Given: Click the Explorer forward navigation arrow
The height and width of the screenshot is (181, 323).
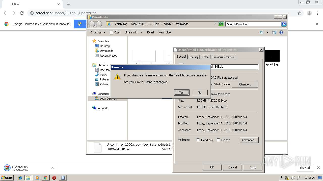Looking at the screenshot, I should 99,24.
